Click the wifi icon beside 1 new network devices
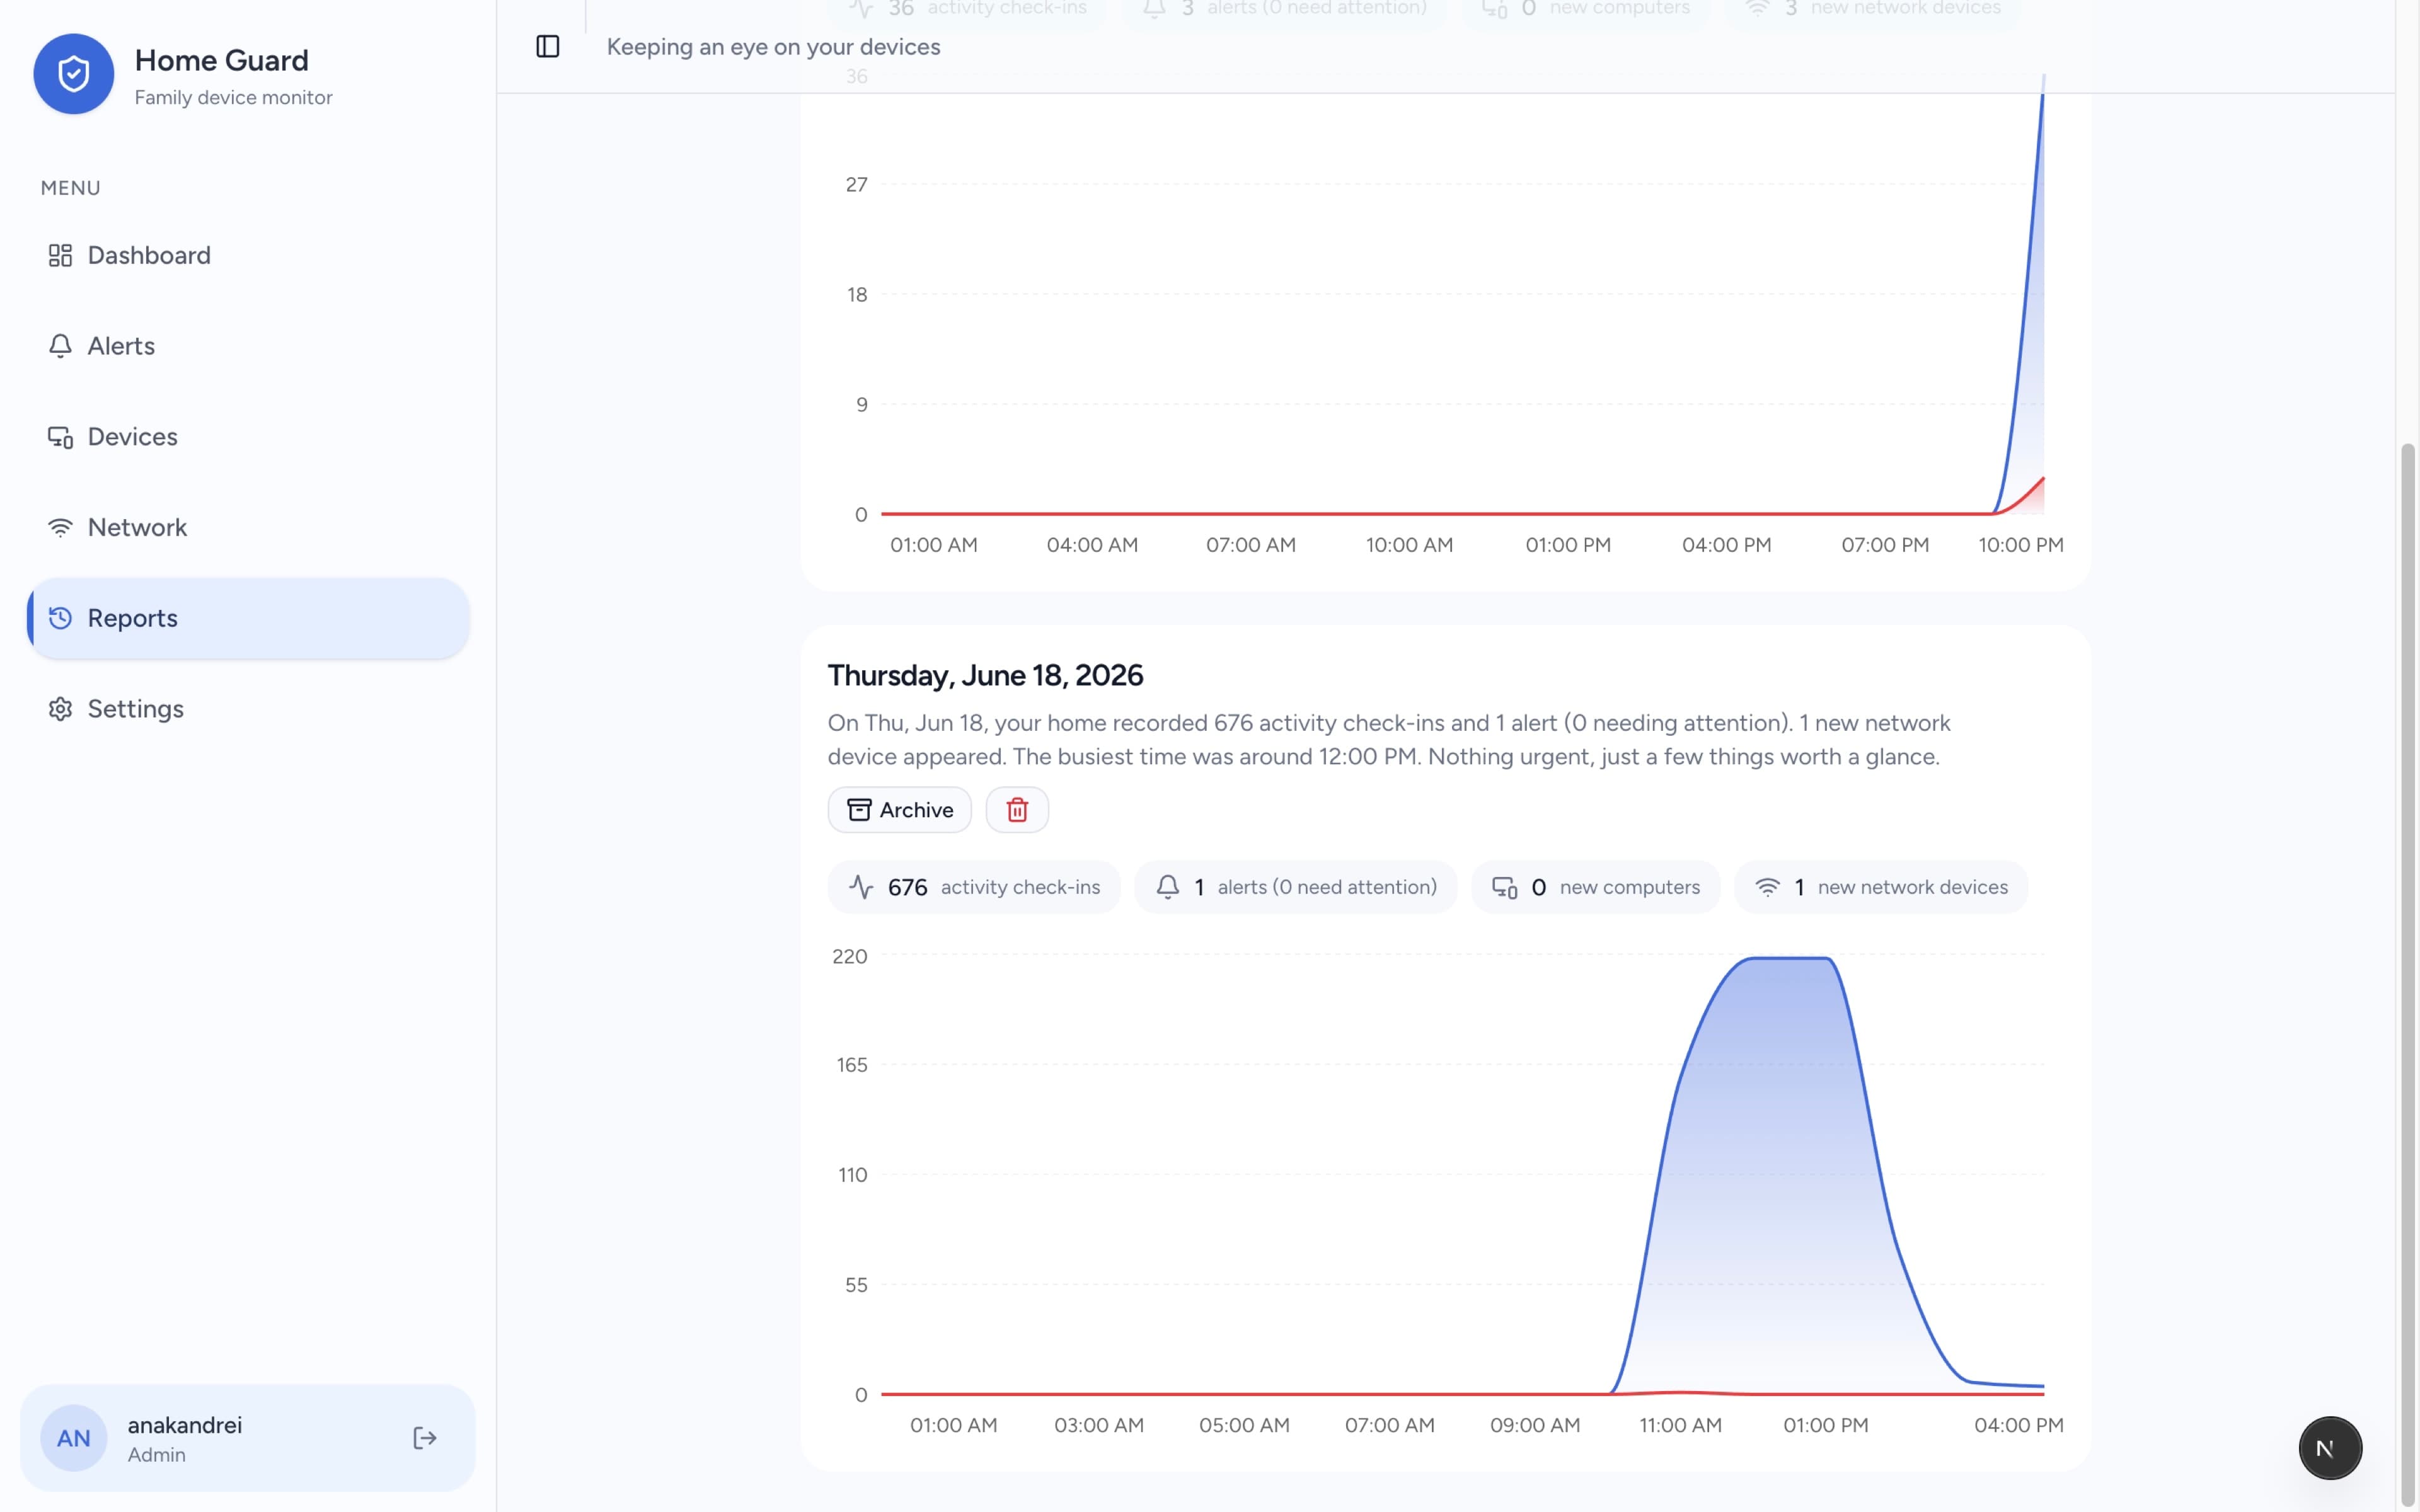 (x=1767, y=887)
